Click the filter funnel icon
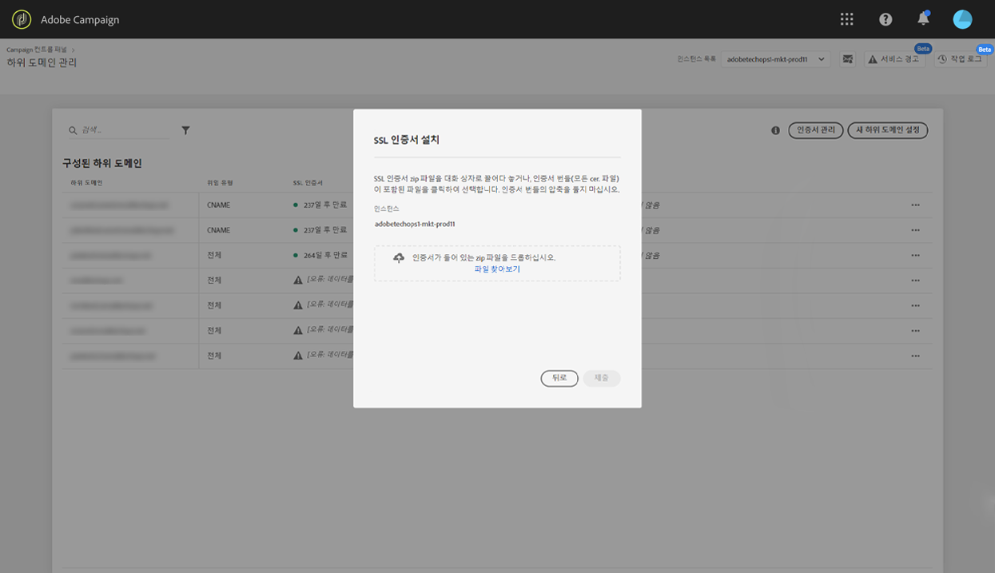995x573 pixels. coord(185,130)
